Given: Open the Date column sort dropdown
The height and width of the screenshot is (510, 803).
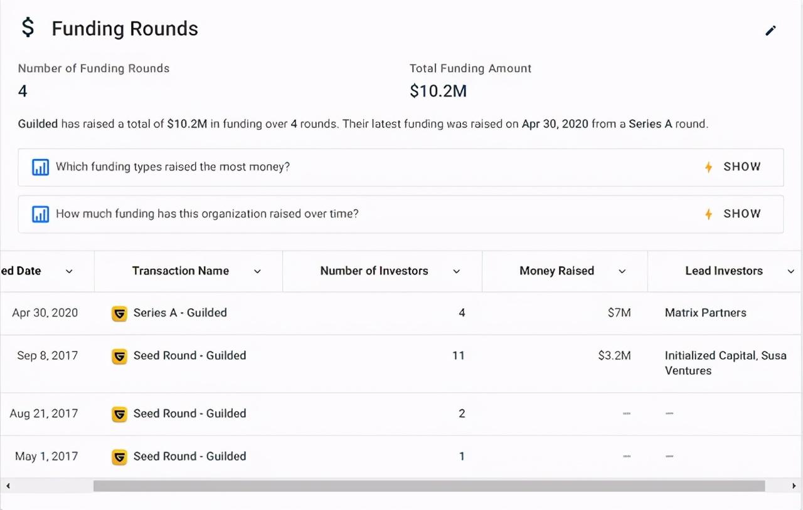Looking at the screenshot, I should coord(69,271).
